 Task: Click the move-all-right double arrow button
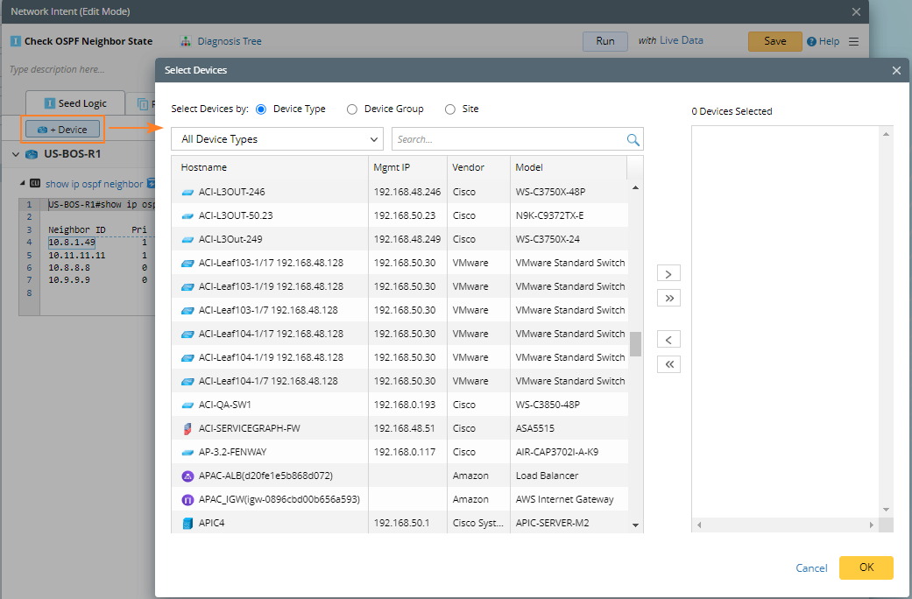(x=668, y=298)
